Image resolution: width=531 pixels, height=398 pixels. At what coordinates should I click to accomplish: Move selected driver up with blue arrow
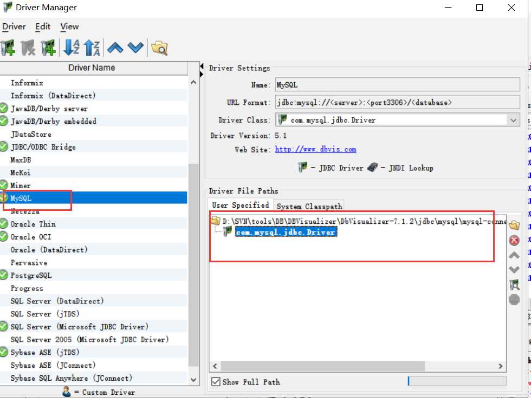click(115, 48)
